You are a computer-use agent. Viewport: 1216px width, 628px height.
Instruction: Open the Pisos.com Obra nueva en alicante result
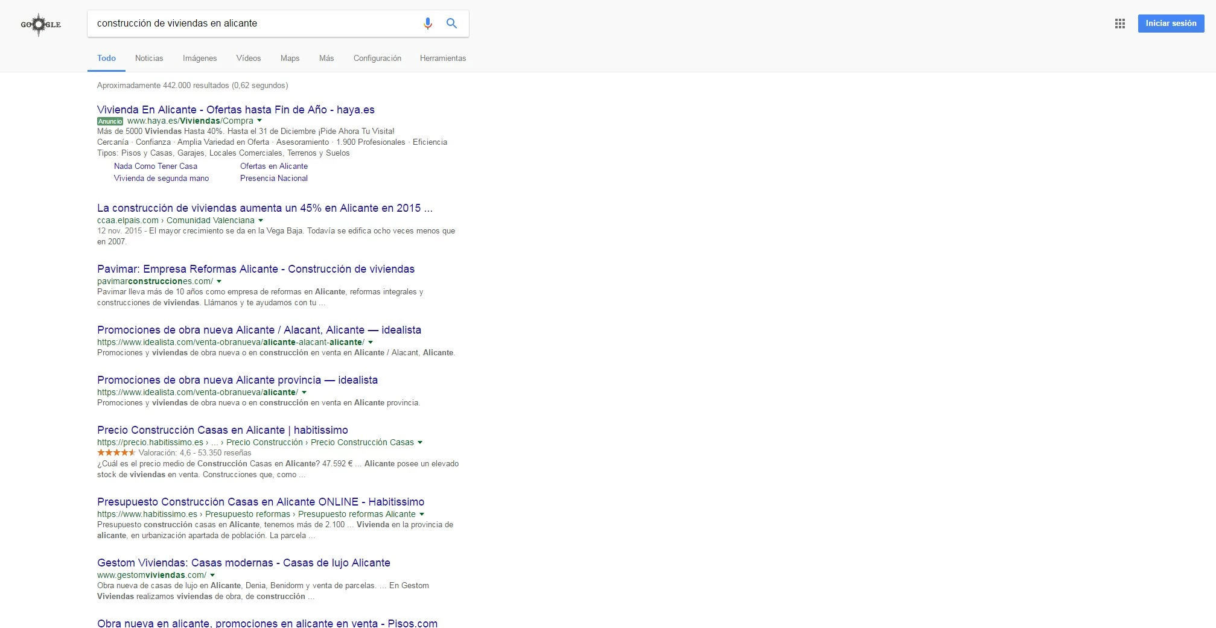267,623
